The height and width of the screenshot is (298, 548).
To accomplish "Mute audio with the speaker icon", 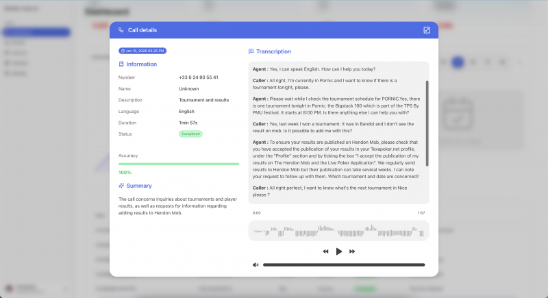I will point(256,265).
